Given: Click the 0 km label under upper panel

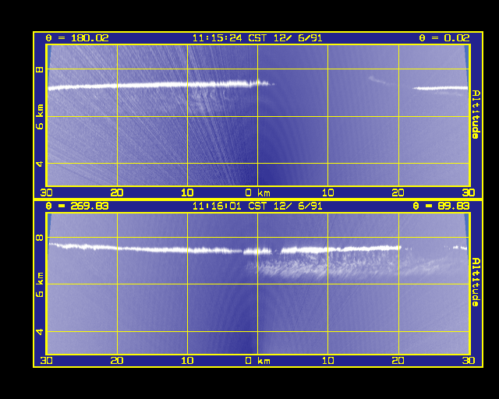Looking at the screenshot, I should pyautogui.click(x=258, y=192).
